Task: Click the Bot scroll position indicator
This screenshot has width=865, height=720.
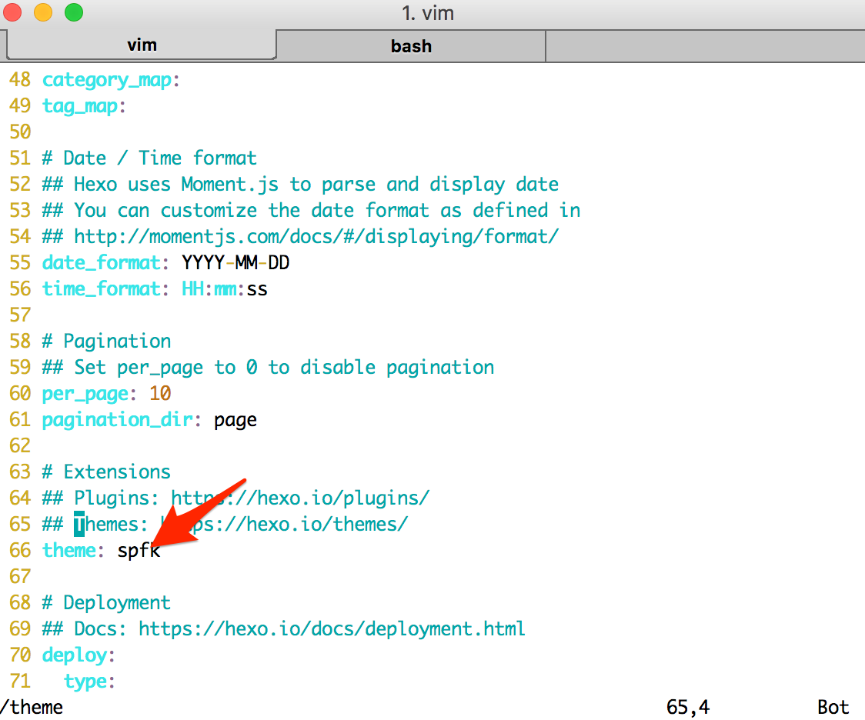Action: [833, 708]
